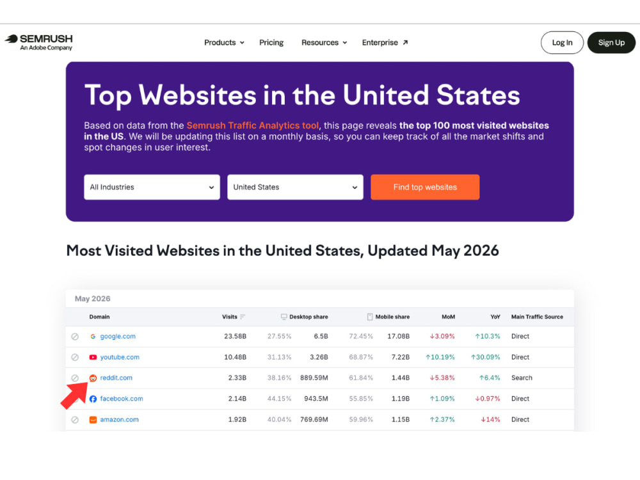Open the Semrush logo home link
The image size is (640, 480).
coord(39,42)
